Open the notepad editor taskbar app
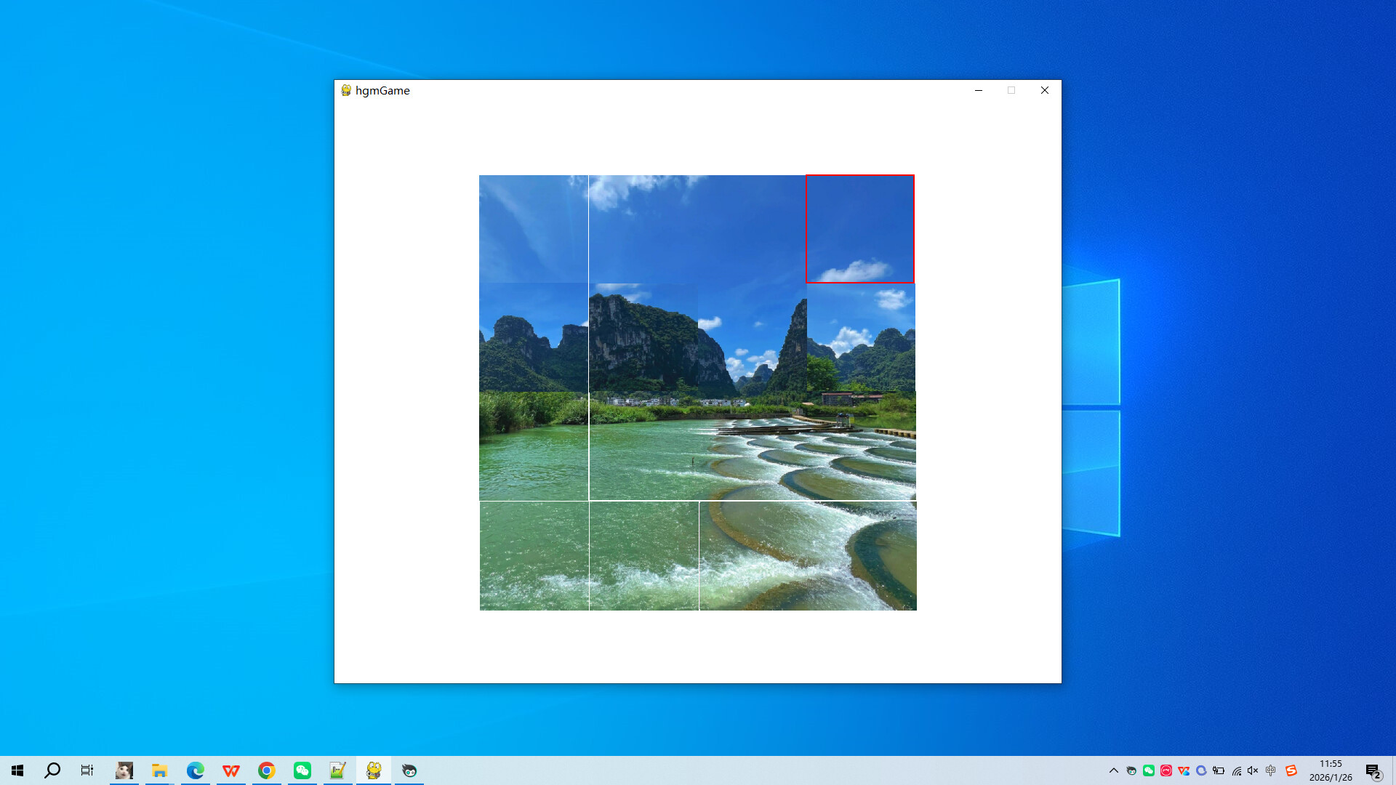 pyautogui.click(x=337, y=770)
